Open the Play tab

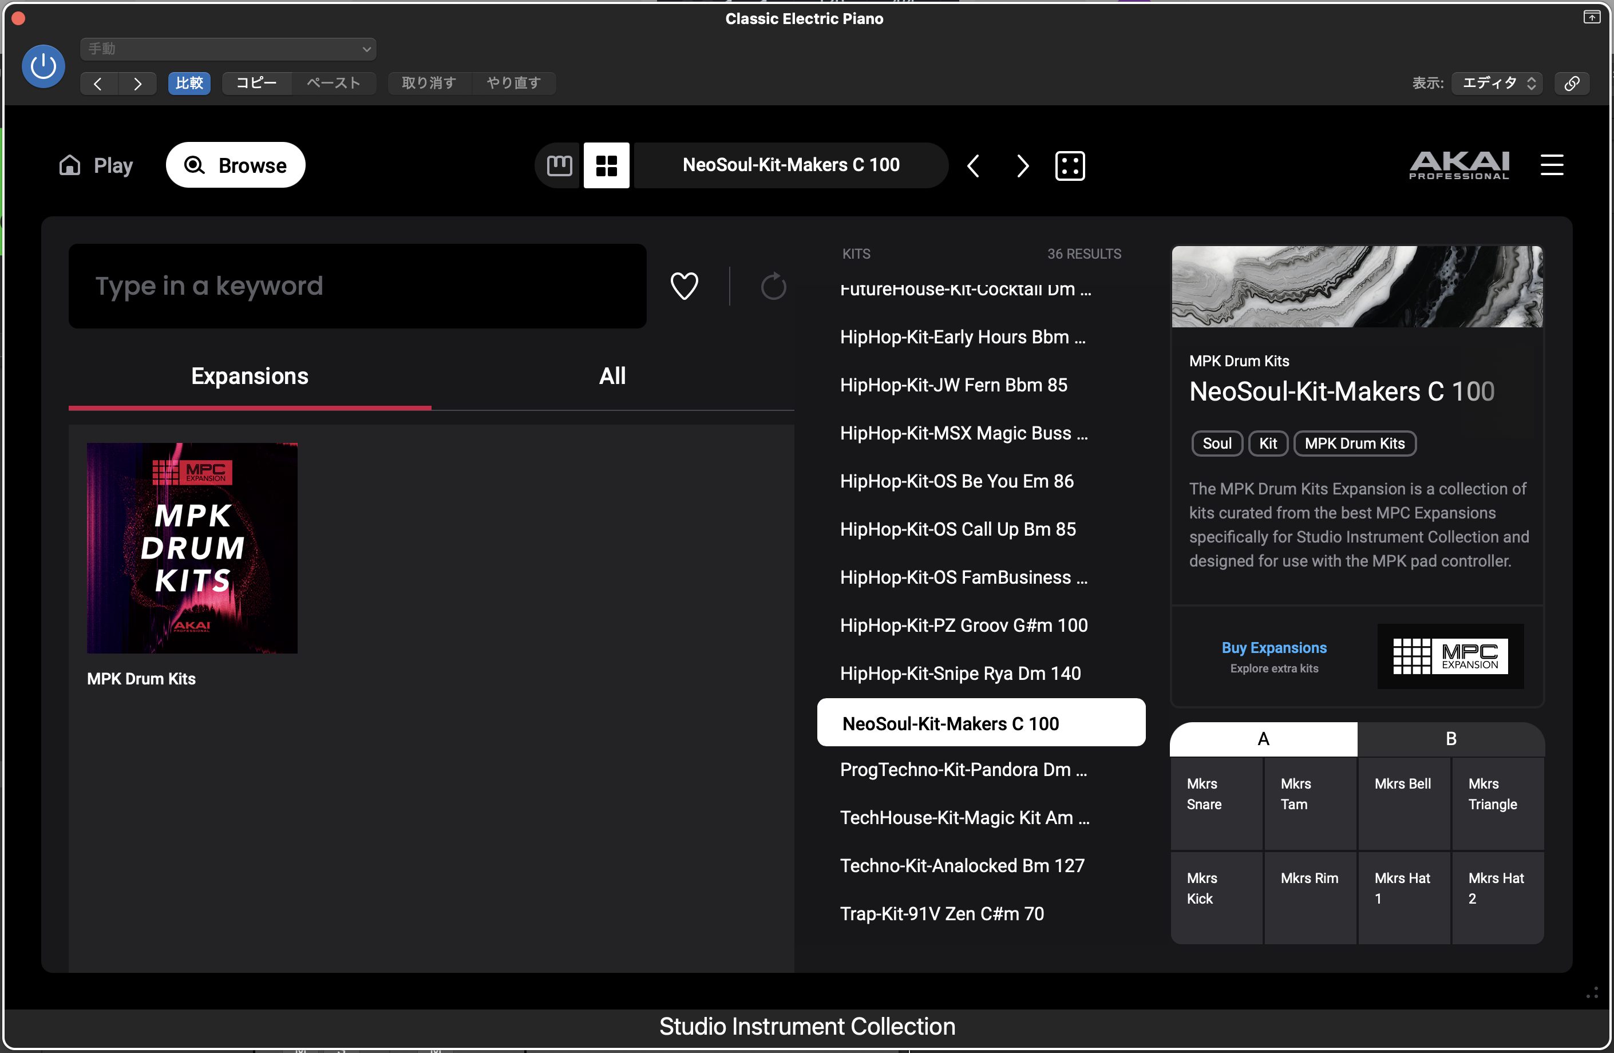(96, 165)
